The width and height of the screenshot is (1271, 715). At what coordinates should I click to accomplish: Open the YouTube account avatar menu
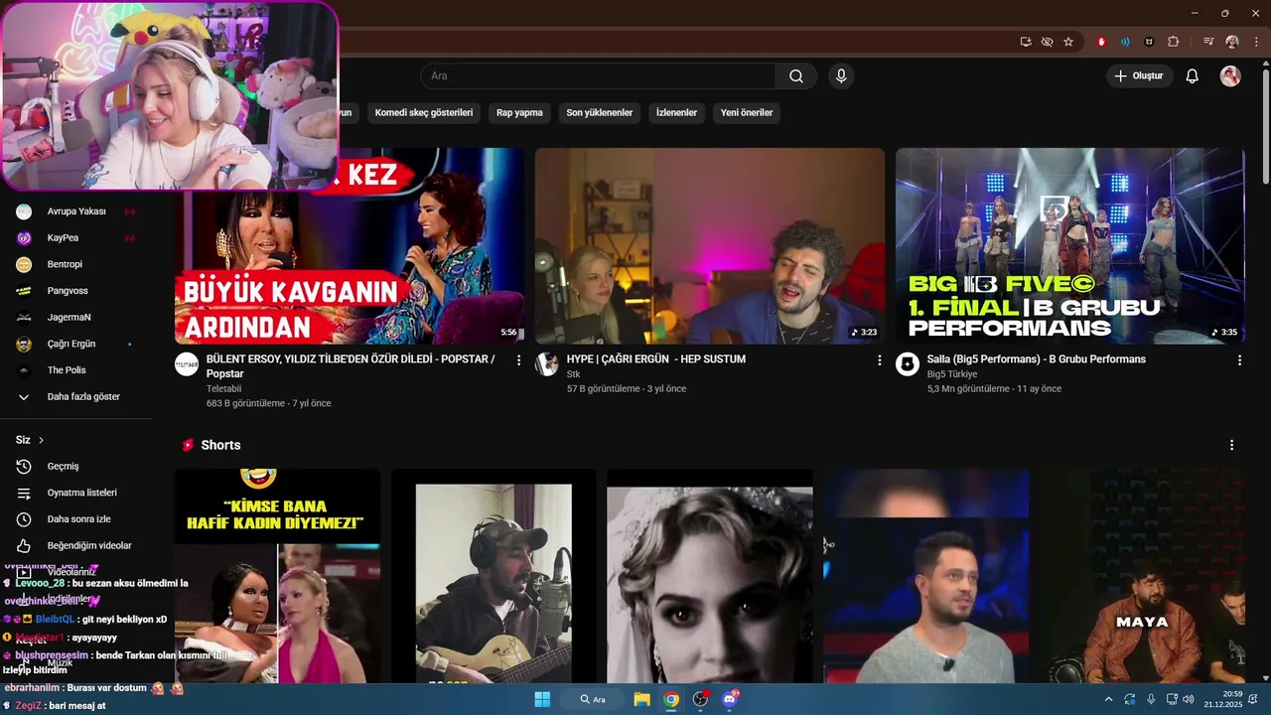click(1230, 76)
